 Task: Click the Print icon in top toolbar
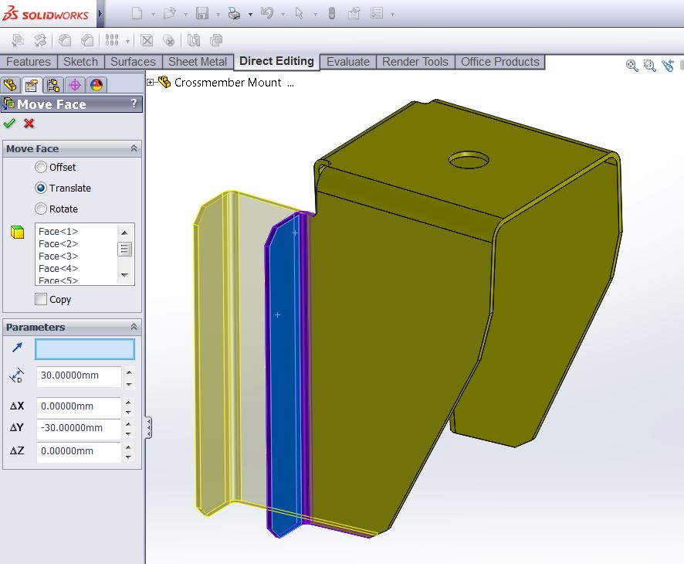235,13
